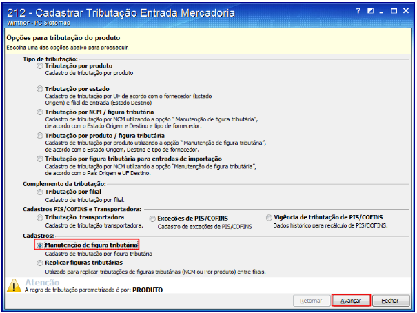Viewport: 417px width, 313px height.
Task: Click text 'Cadastro de exceções de PIS/COFINS'
Action: (205, 227)
